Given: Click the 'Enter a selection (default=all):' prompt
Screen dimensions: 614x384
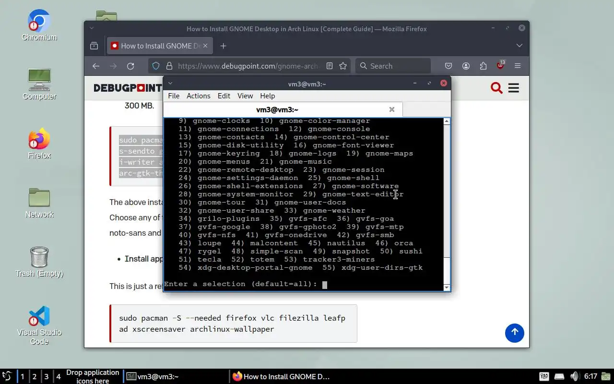Looking at the screenshot, I should pos(240,284).
